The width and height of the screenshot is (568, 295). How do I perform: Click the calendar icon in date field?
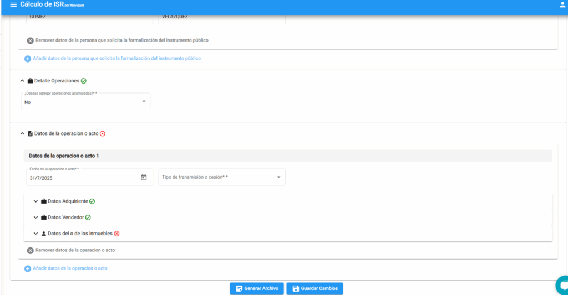(144, 178)
